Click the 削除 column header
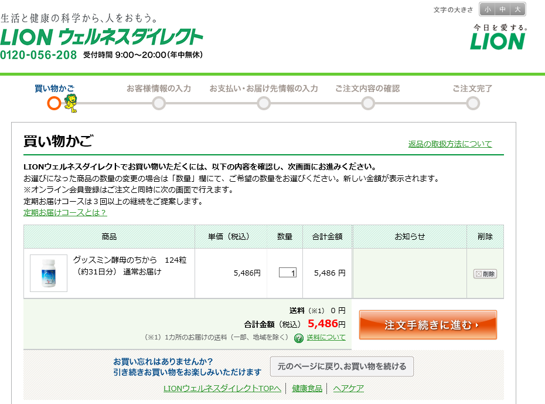This screenshot has width=545, height=404. tap(485, 237)
